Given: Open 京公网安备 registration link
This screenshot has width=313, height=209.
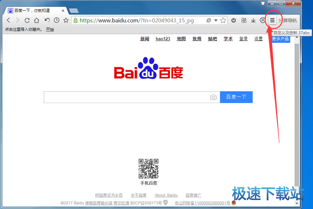Looking at the screenshot, I should (202, 203).
